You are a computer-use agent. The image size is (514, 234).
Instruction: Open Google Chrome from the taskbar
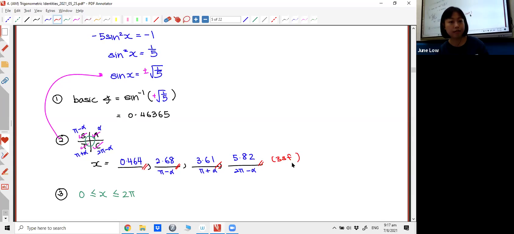coord(127,228)
